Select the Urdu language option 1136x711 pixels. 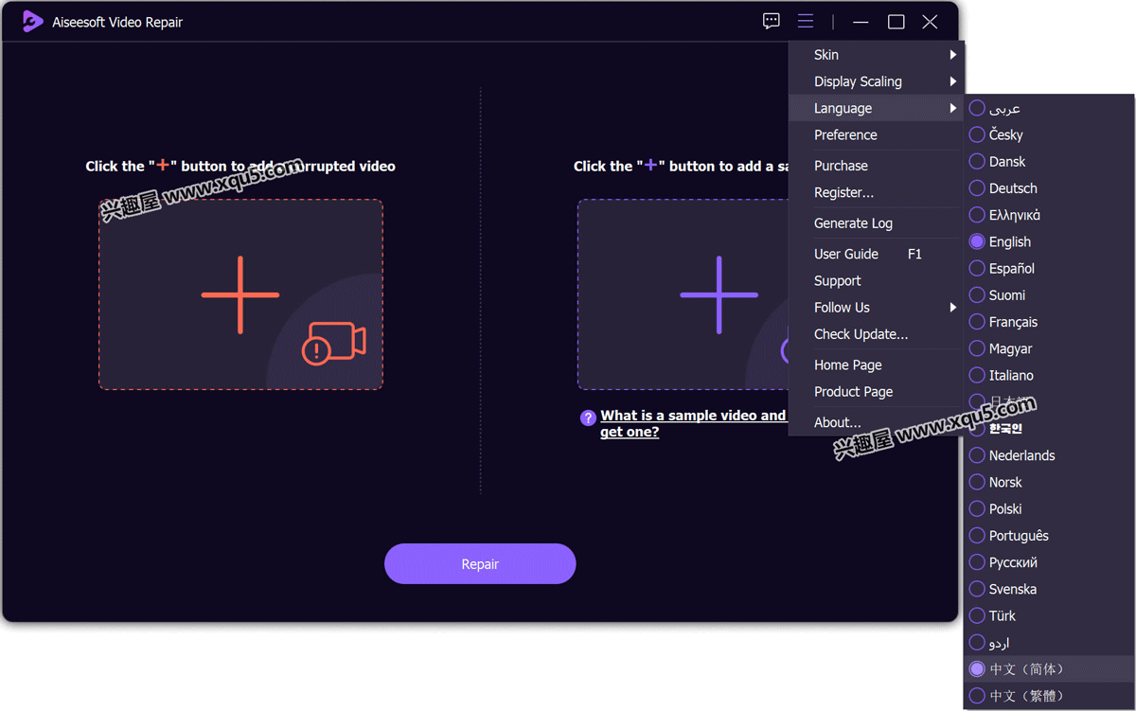tap(1049, 642)
